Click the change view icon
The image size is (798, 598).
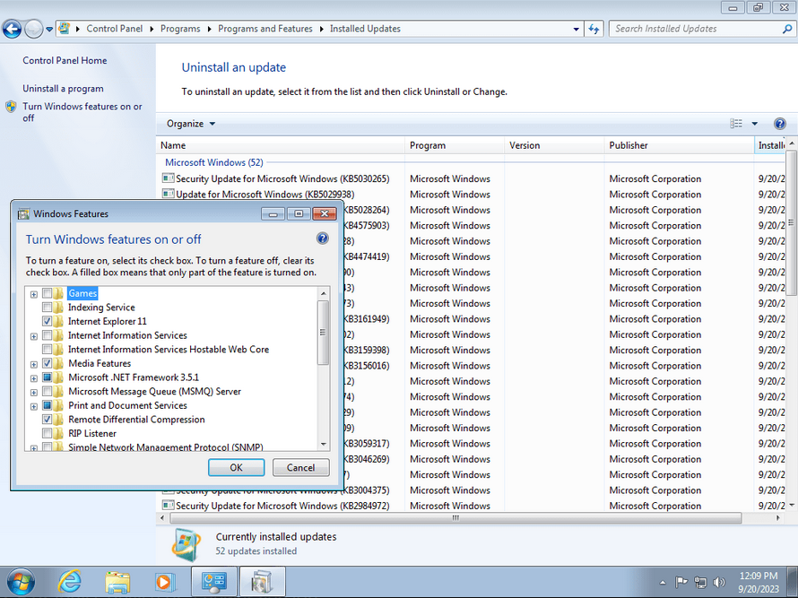coord(736,124)
